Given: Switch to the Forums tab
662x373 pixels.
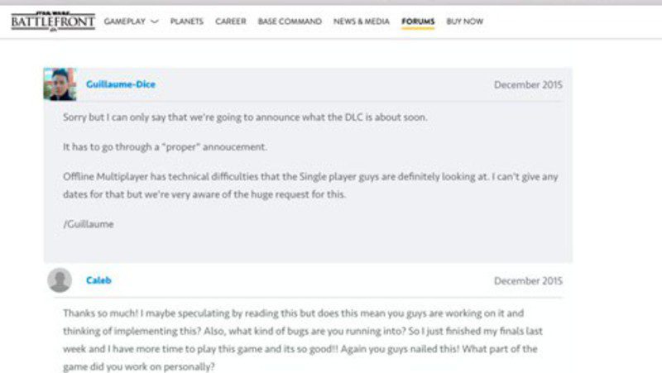Looking at the screenshot, I should [418, 22].
